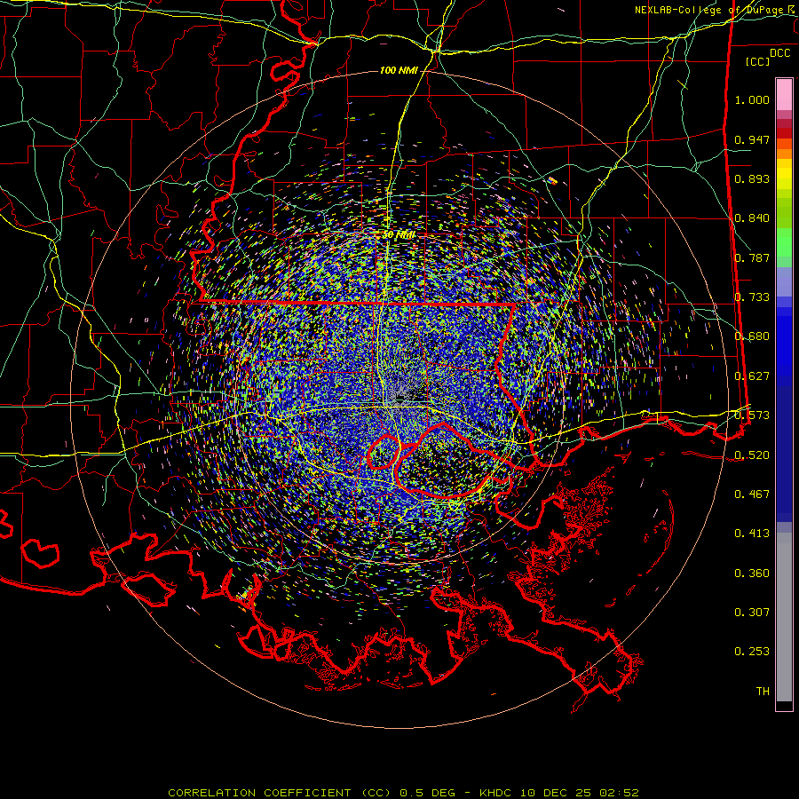The height and width of the screenshot is (799, 799).
Task: Select the 0.360 scale value
Action: coord(752,574)
